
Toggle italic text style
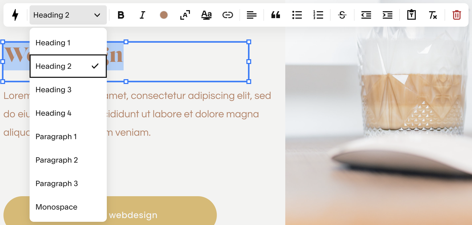point(143,15)
